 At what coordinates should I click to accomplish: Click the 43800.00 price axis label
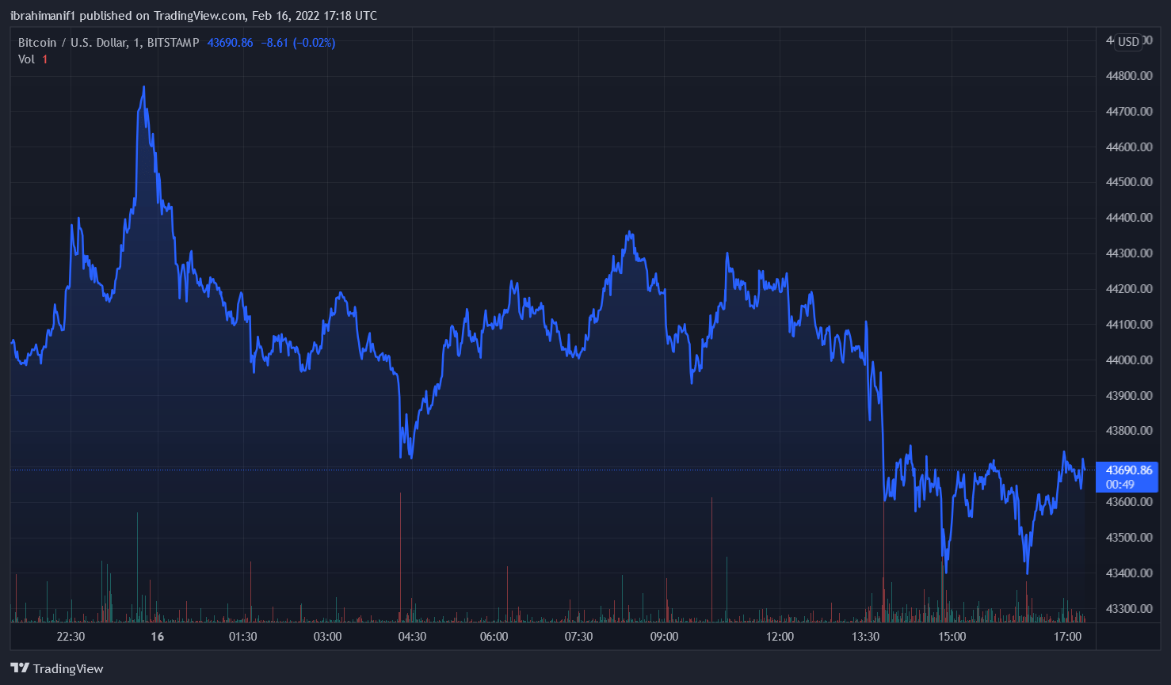pos(1128,431)
